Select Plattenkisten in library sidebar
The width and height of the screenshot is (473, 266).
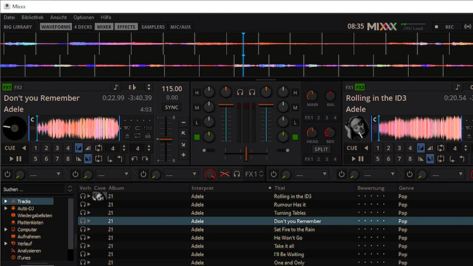pyautogui.click(x=30, y=223)
